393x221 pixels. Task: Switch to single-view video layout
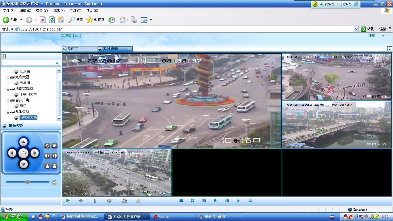(181, 201)
